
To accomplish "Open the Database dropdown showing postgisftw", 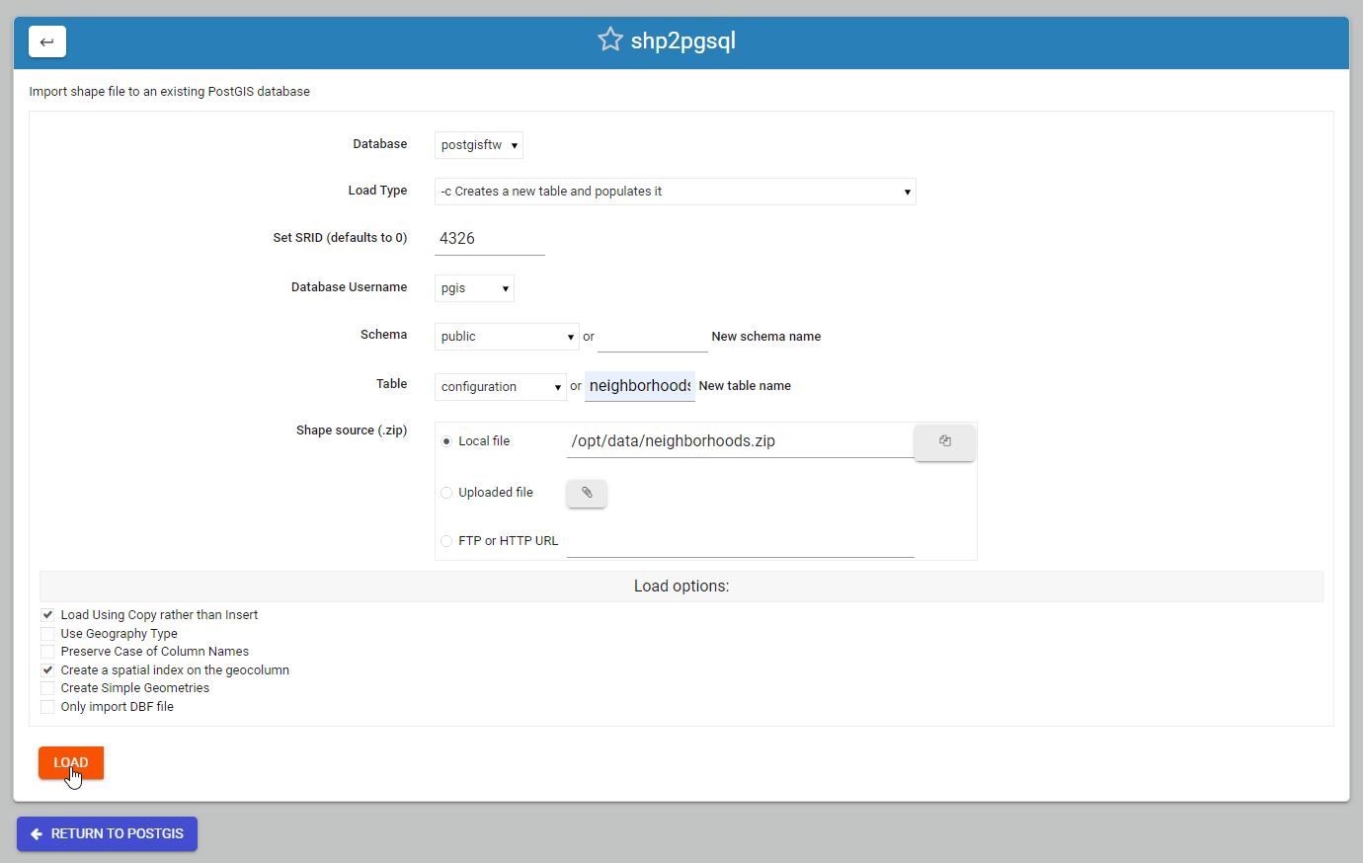I will click(479, 145).
